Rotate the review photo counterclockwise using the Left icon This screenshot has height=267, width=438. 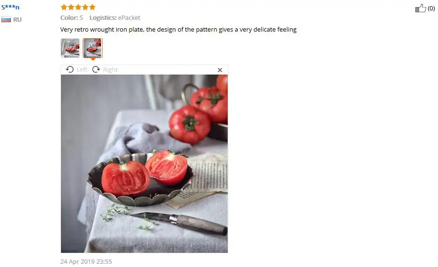70,69
